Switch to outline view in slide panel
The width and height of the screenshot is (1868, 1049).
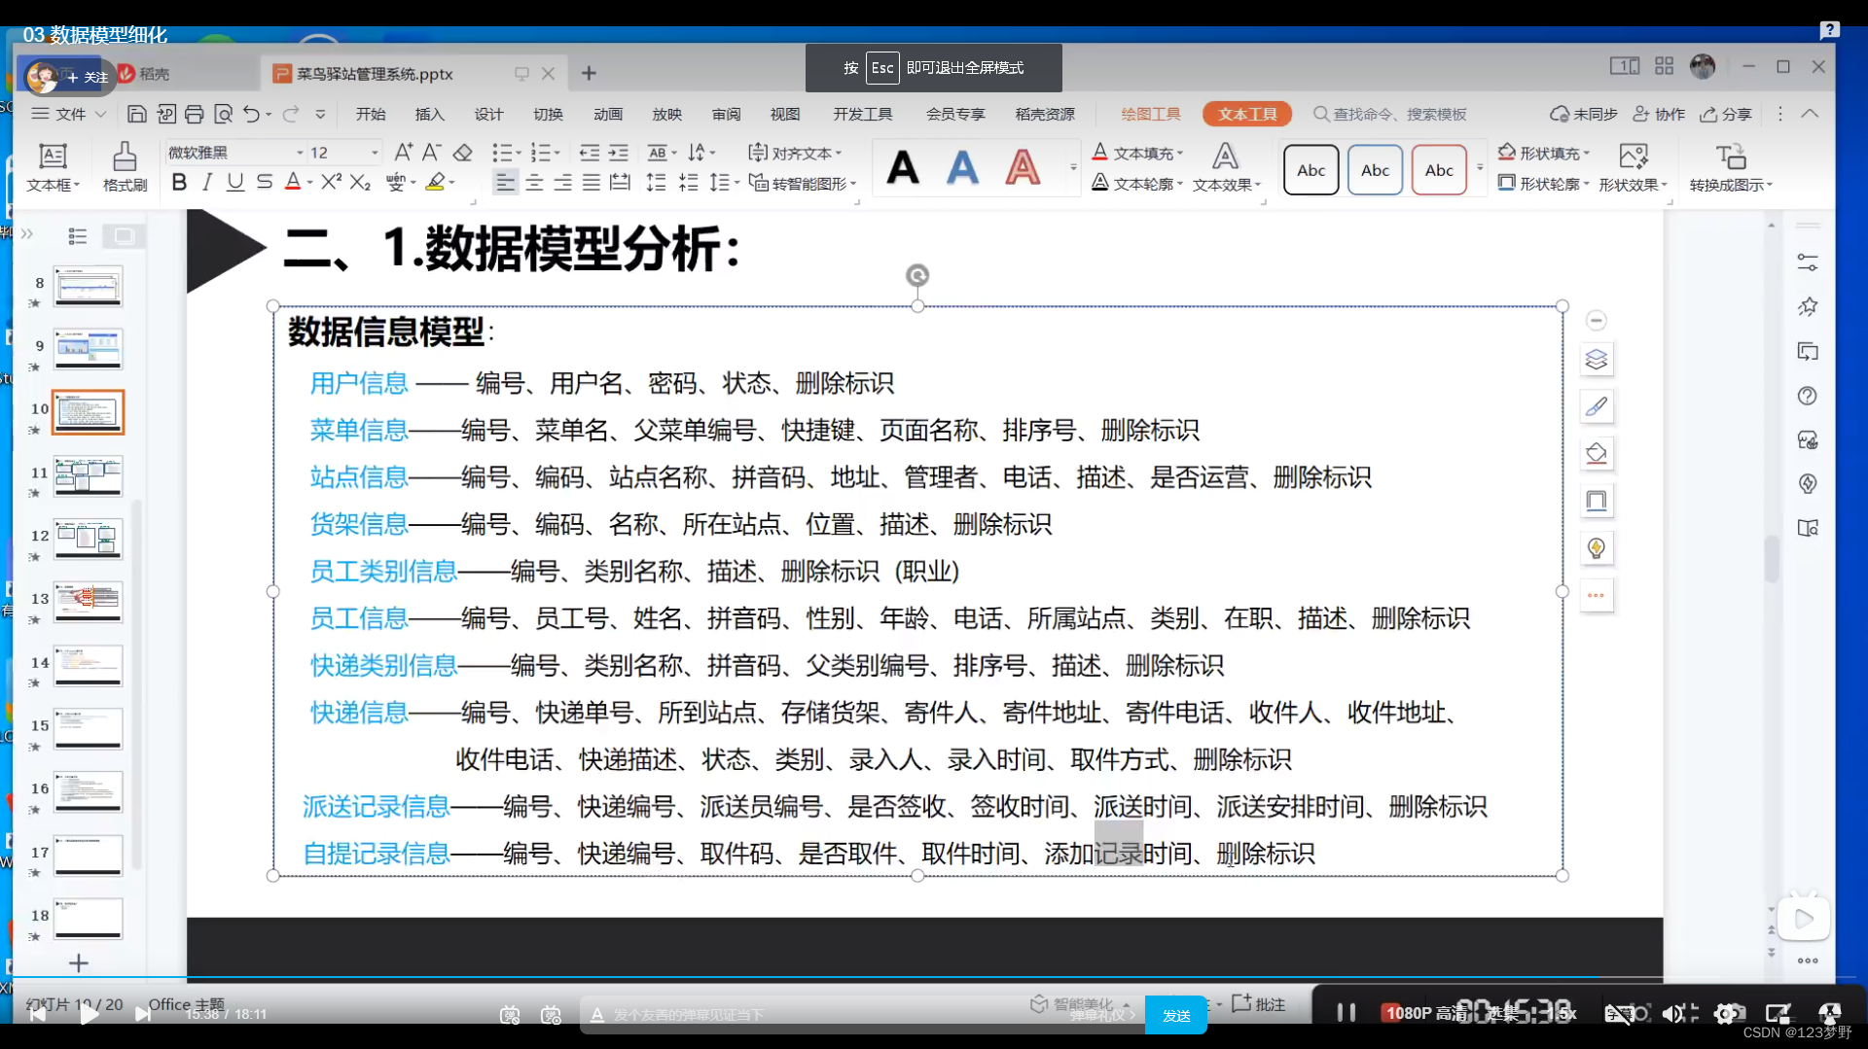78,235
